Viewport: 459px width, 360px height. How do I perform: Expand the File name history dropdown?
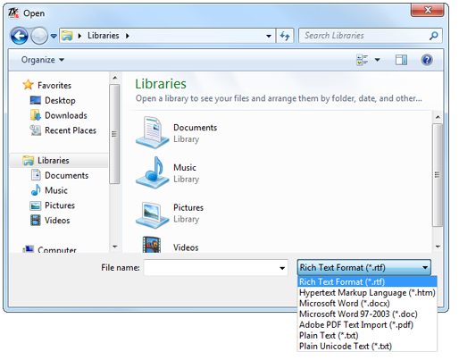click(x=282, y=268)
